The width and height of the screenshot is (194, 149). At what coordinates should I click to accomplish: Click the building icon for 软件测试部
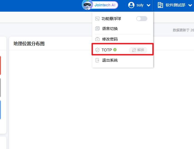click(160, 5)
